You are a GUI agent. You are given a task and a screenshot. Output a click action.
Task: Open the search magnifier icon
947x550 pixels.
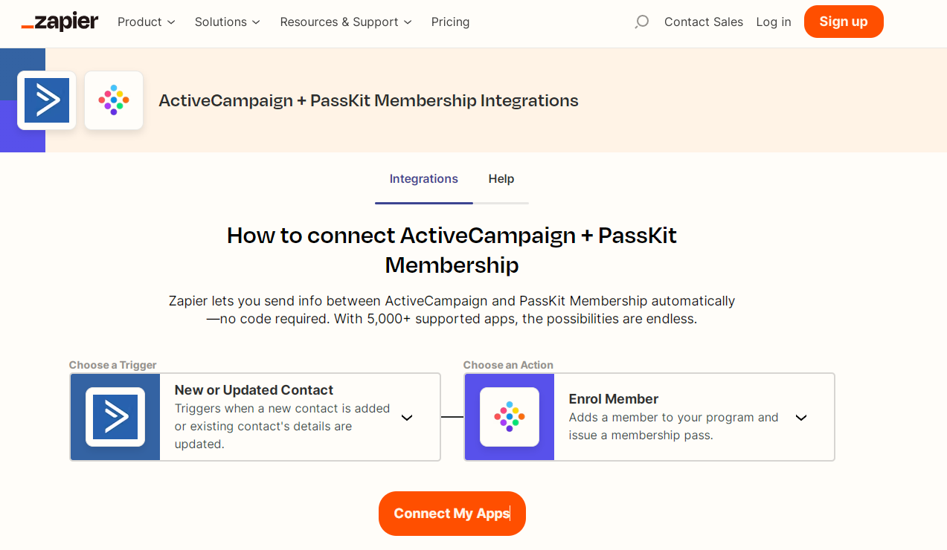pyautogui.click(x=641, y=22)
